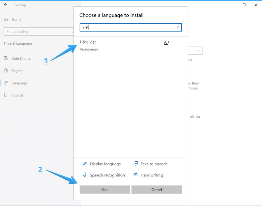This screenshot has width=262, height=206.
Task: Click the Text-to-speech legend label
Action: [x=154, y=164]
